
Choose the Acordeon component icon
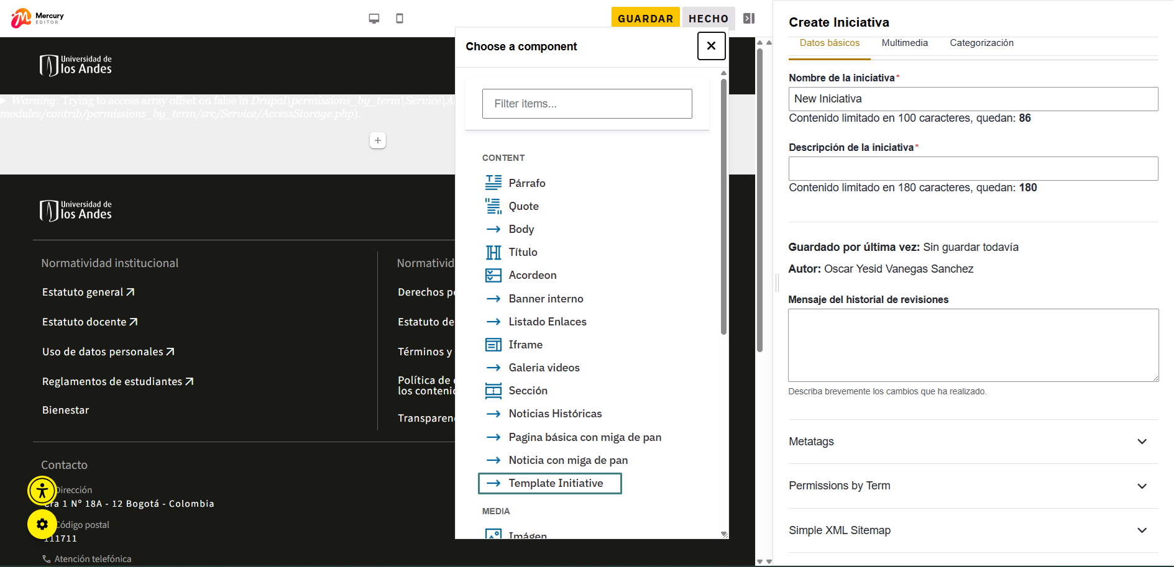pos(493,275)
